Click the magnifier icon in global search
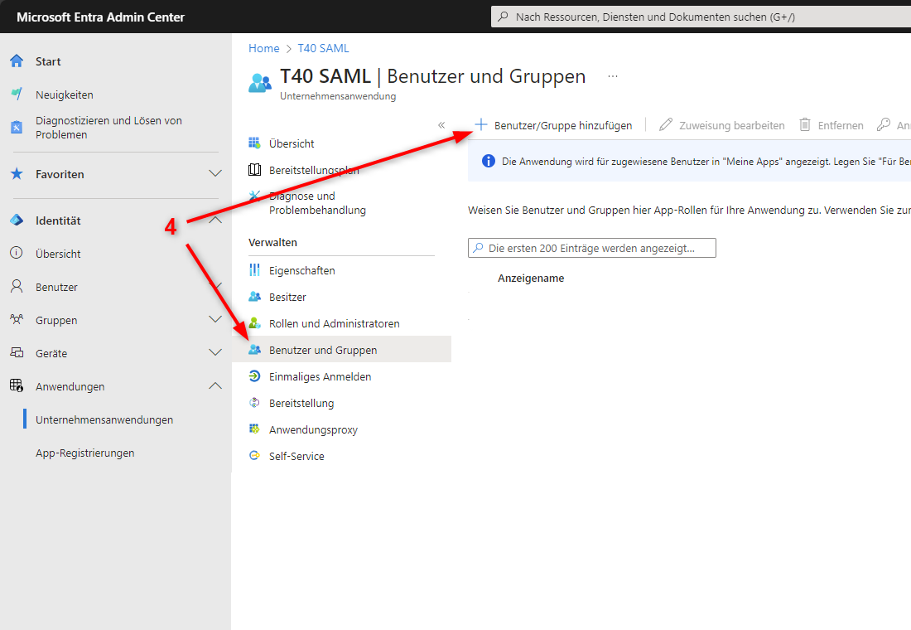Image resolution: width=911 pixels, height=630 pixels. [504, 17]
